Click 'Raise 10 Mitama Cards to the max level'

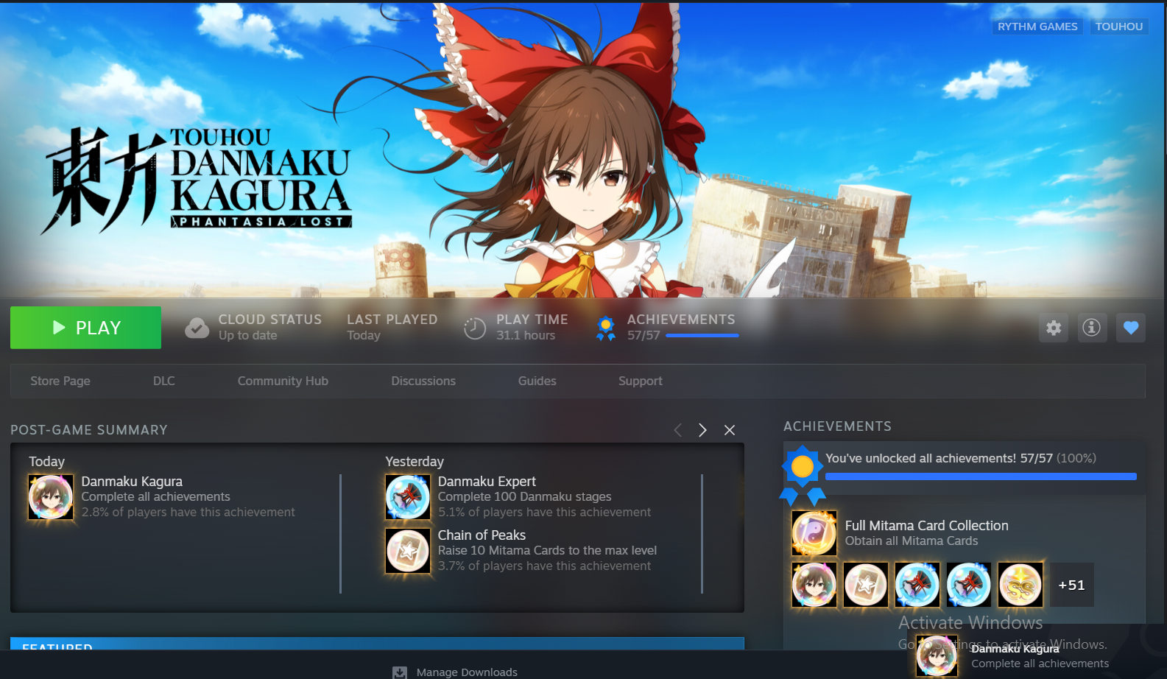pyautogui.click(x=547, y=551)
